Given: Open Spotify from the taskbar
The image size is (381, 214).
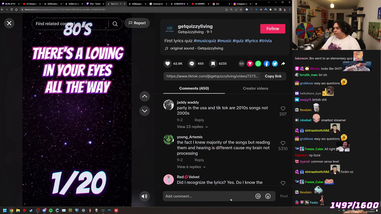Looking at the screenshot, I should tap(51, 210).
